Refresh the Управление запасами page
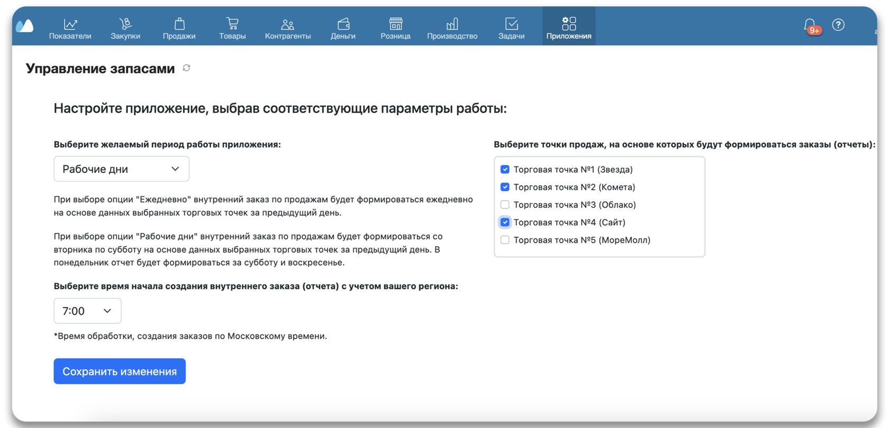 (186, 68)
